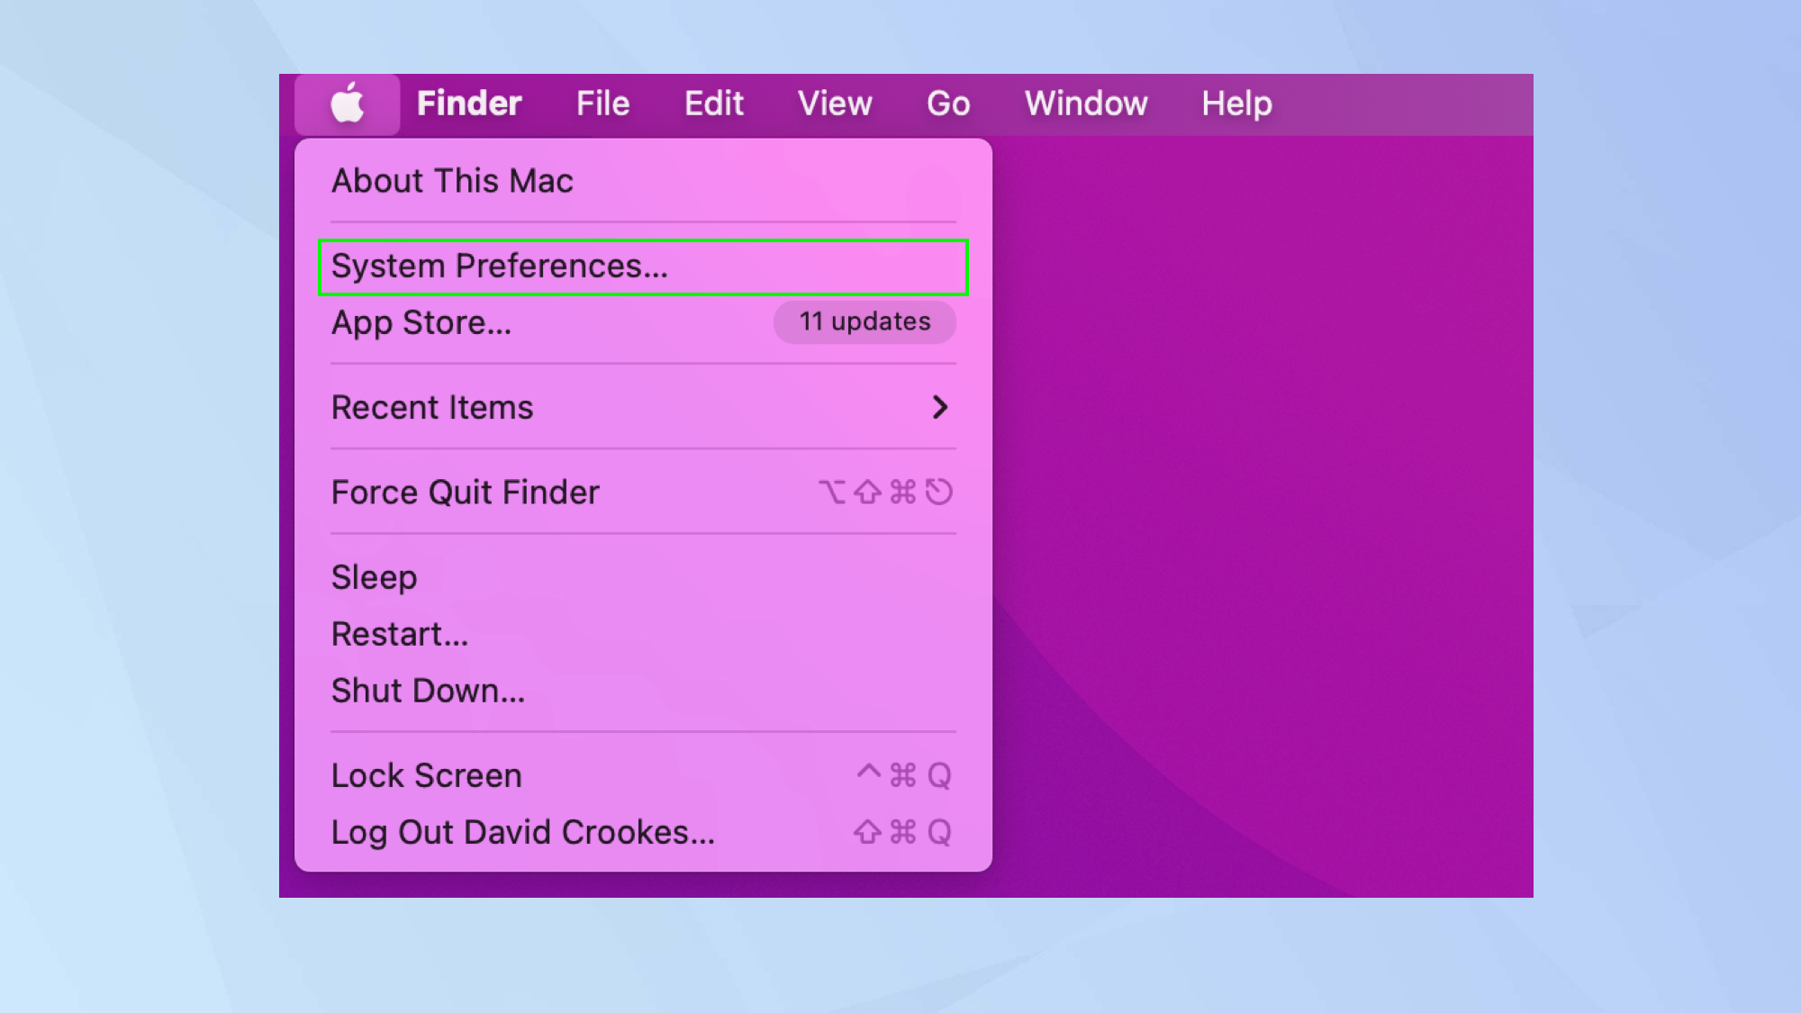Choose Restart… option
Screen dimensions: 1801x1013
coord(643,634)
